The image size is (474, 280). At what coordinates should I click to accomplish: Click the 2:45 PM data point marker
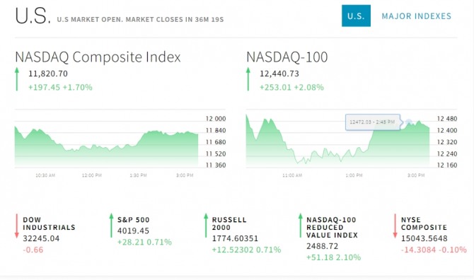[x=408, y=122]
